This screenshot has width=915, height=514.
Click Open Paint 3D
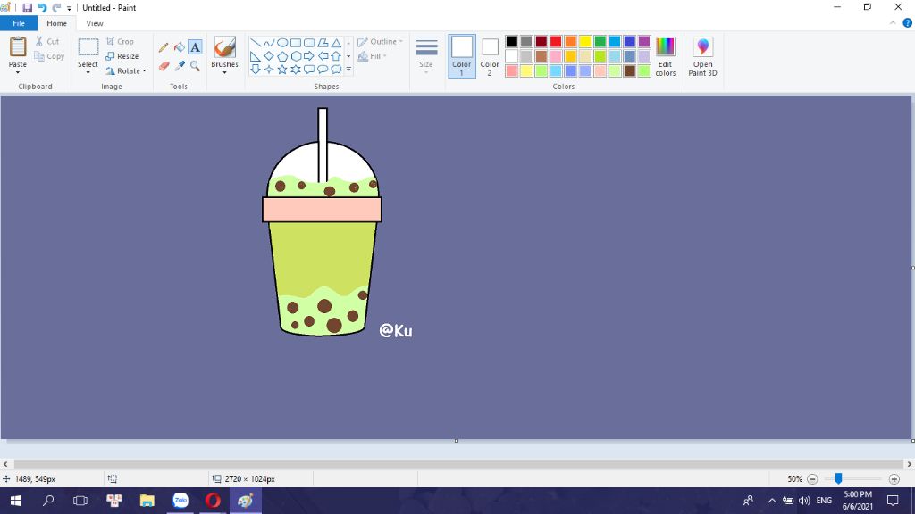(702, 56)
